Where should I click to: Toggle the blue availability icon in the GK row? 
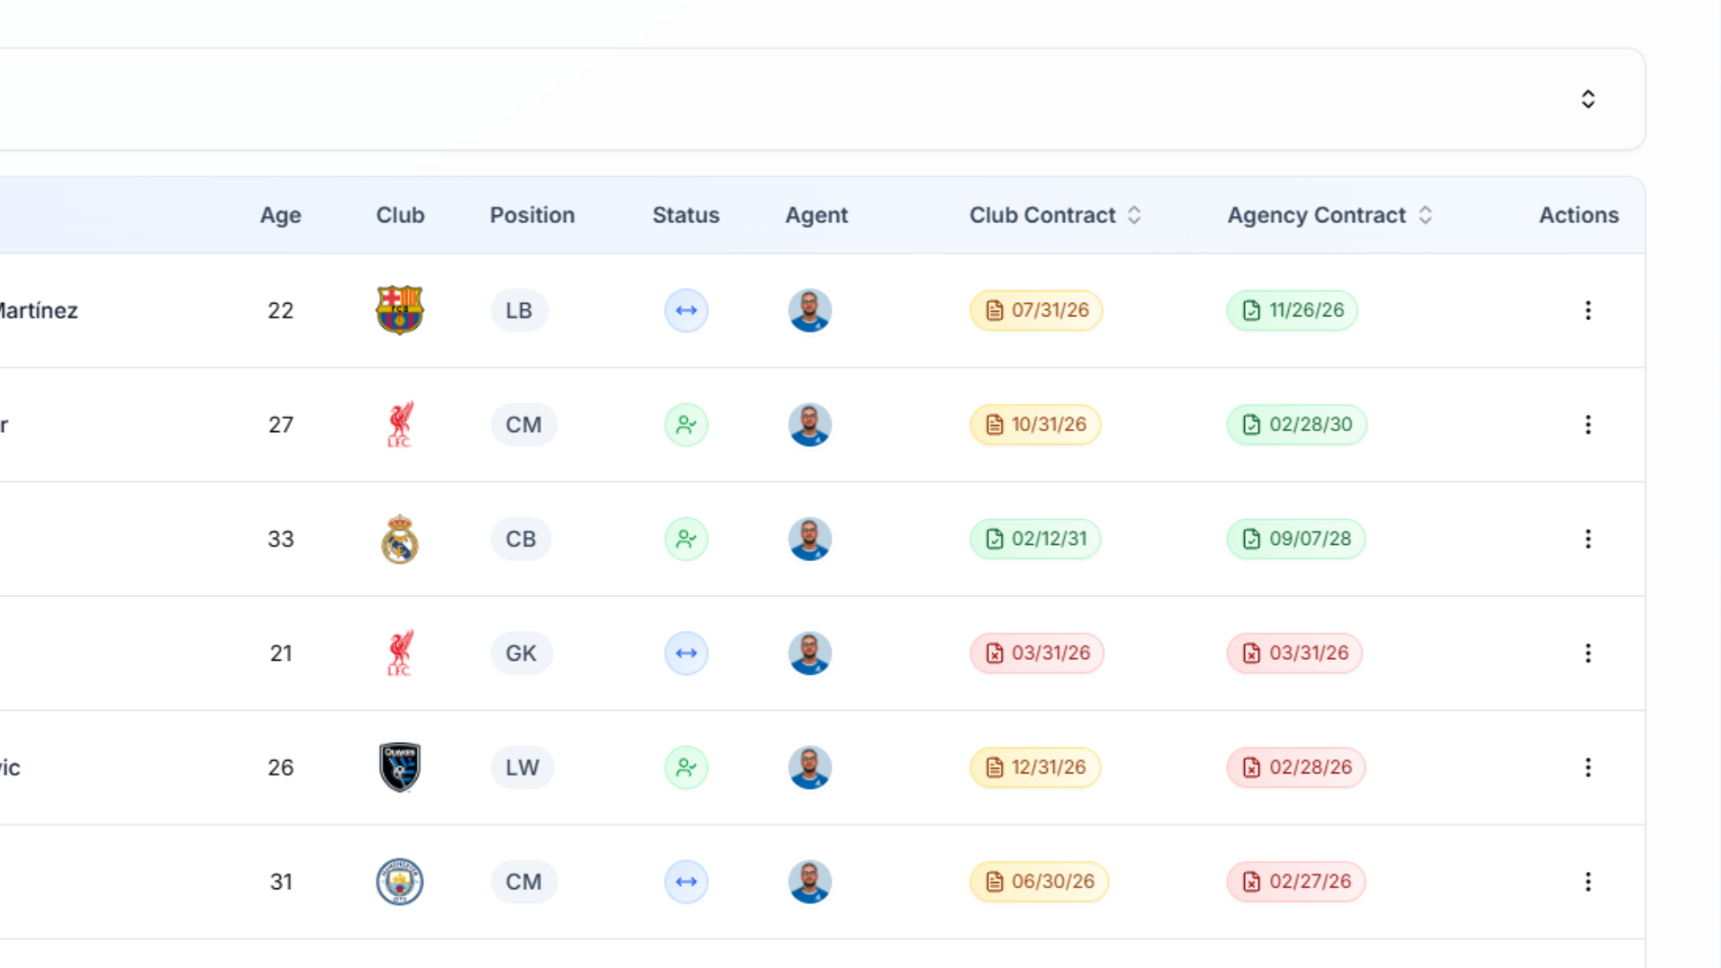point(686,653)
